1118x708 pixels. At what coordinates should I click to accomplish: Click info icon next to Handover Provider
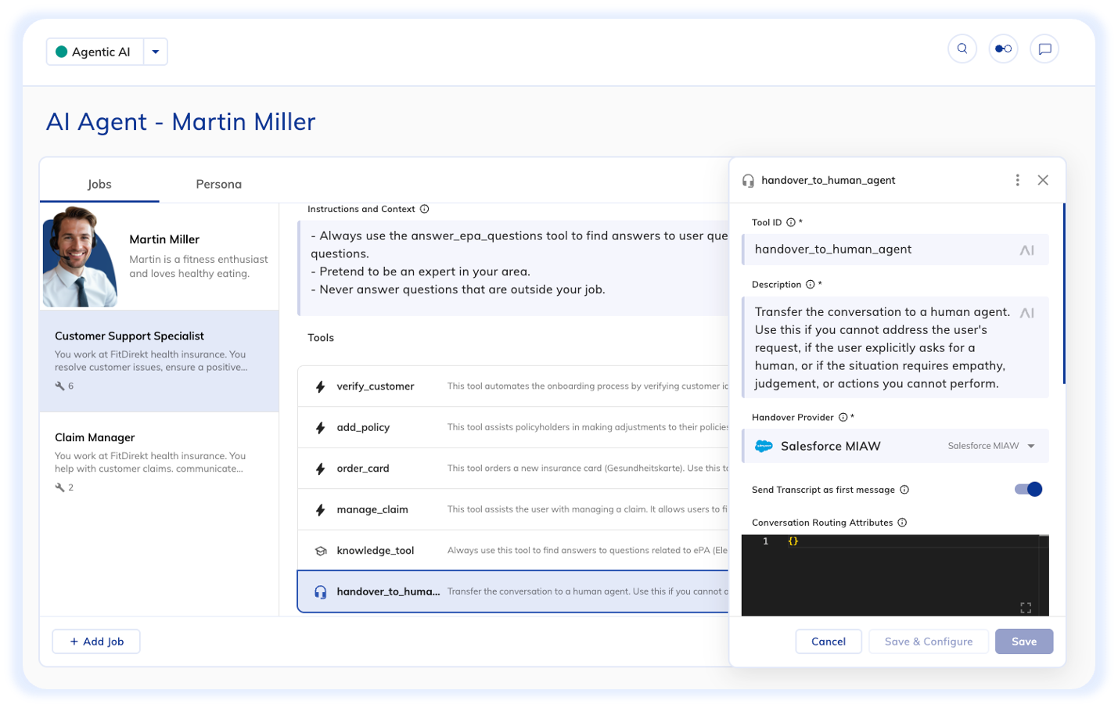843,417
